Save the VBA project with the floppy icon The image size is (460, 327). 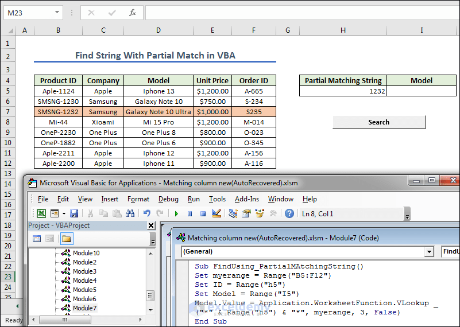pos(74,213)
